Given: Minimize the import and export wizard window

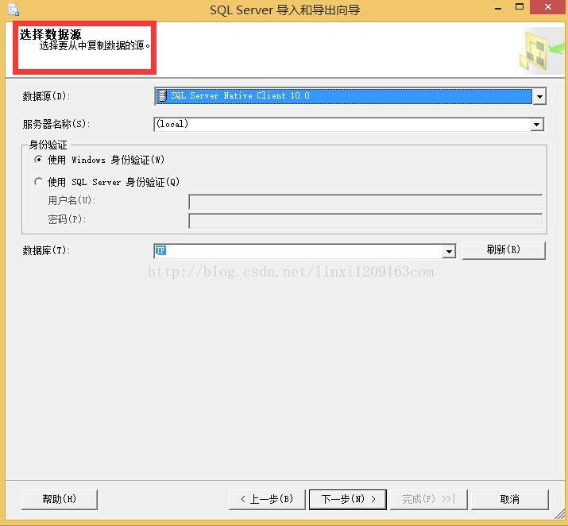Looking at the screenshot, I should (x=498, y=8).
